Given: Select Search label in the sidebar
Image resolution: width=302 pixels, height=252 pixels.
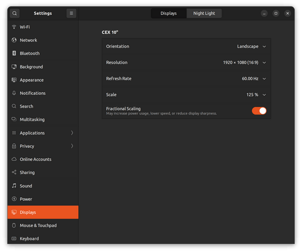Looking at the screenshot, I should pos(26,106).
